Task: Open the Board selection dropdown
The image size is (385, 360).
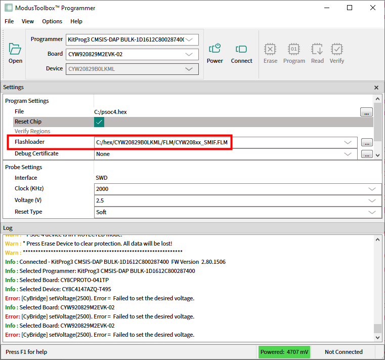Action: pyautogui.click(x=189, y=54)
